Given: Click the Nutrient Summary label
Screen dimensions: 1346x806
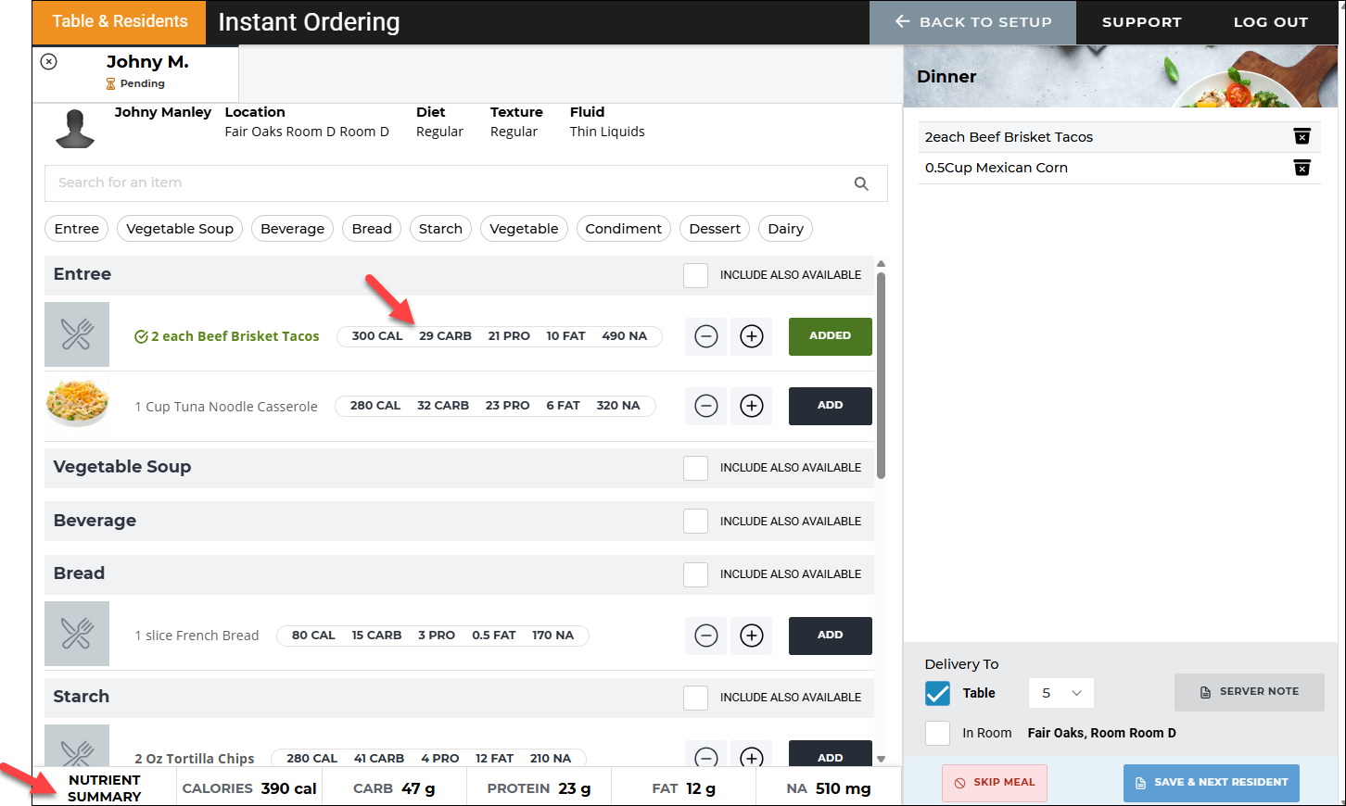Looking at the screenshot, I should point(105,788).
